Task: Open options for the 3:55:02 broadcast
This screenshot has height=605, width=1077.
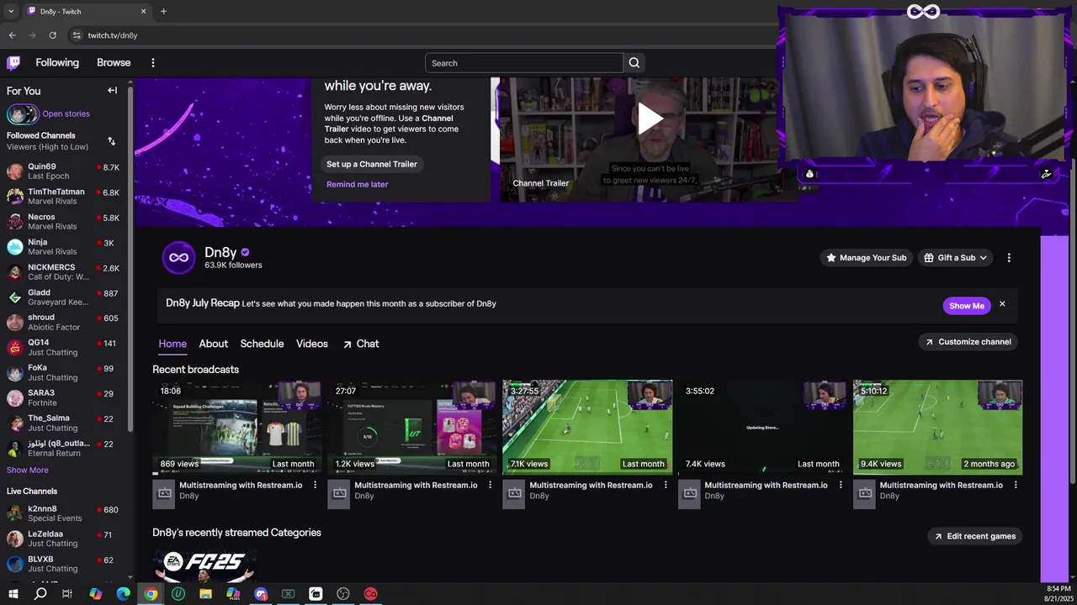Action: (x=841, y=485)
